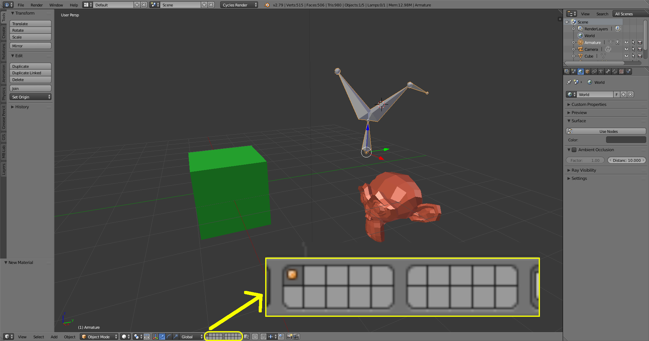Expand the Ray Visibility panel
Viewport: 649px width, 341px height.
tap(584, 170)
